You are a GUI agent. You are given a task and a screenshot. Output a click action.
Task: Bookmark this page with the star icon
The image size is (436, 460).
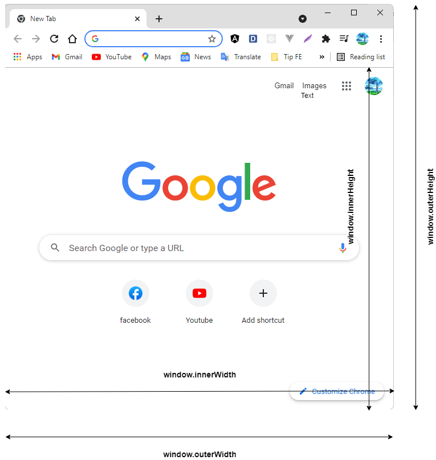pos(211,39)
